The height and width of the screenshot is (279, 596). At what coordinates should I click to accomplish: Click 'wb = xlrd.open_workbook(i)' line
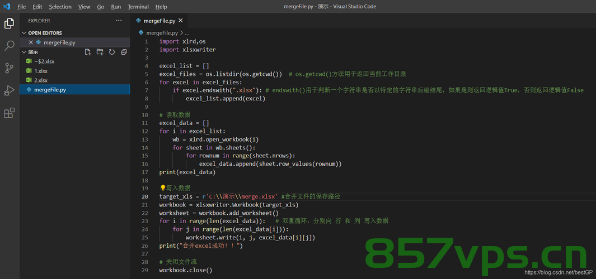tap(215, 139)
